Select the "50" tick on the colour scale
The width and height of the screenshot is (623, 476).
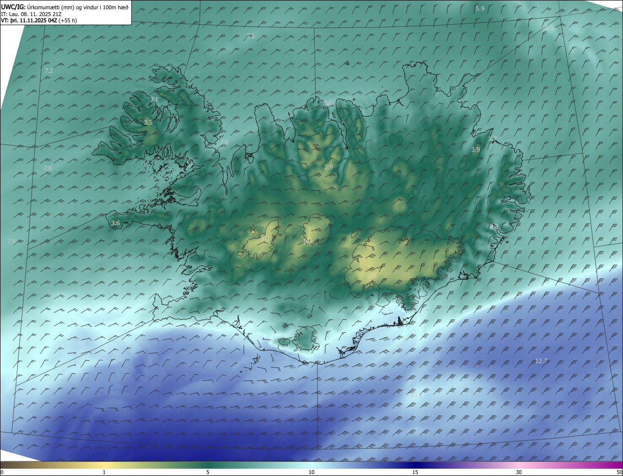pyautogui.click(x=619, y=472)
